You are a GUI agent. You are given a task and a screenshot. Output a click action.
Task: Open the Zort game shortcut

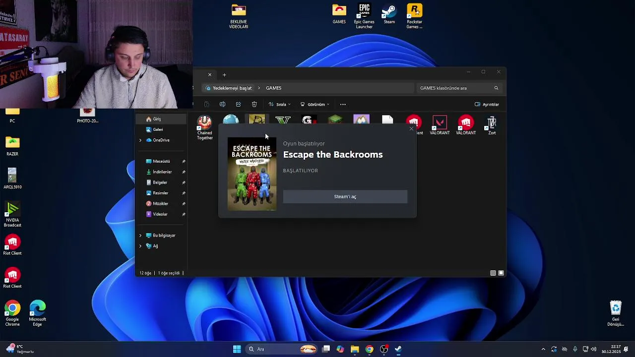click(492, 126)
